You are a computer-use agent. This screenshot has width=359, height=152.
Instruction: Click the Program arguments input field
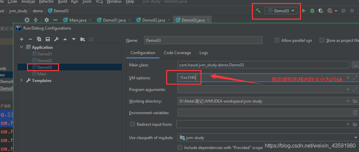(260, 90)
